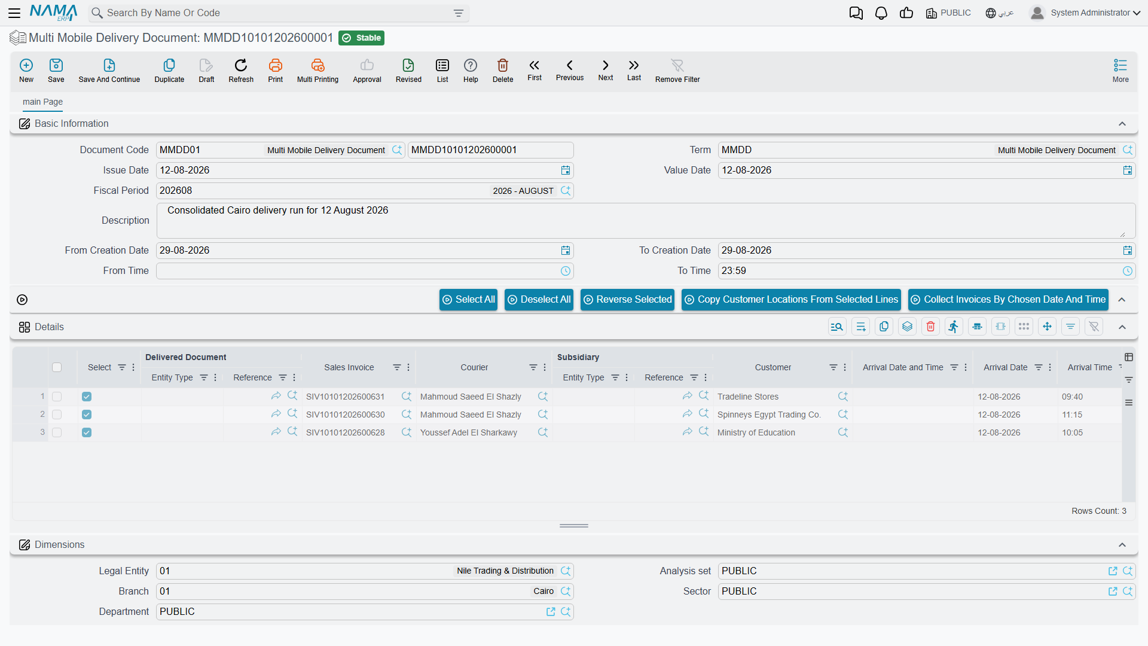1148x646 pixels.
Task: Switch language to Arabic
Action: point(1000,13)
